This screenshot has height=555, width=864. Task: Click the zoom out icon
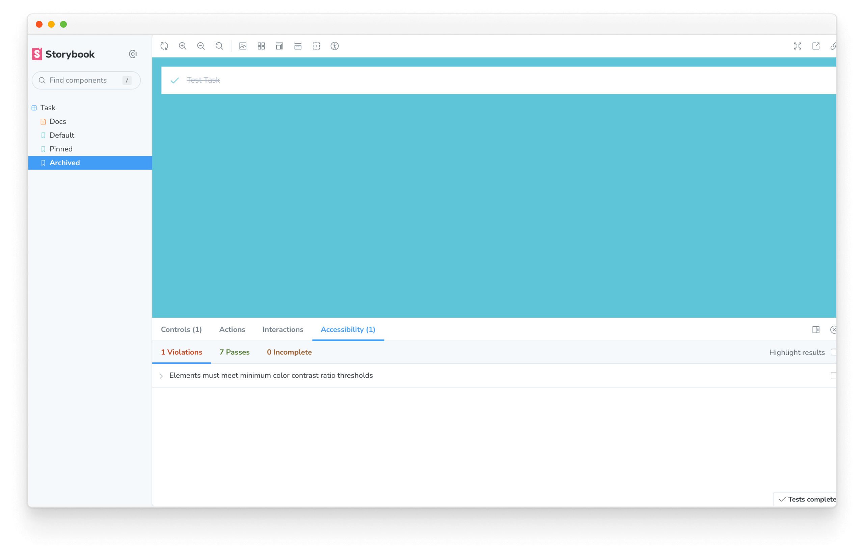click(x=201, y=46)
